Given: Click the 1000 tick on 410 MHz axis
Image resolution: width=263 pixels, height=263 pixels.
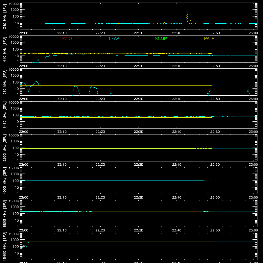Looking at the screenshot, I should 15,43.
